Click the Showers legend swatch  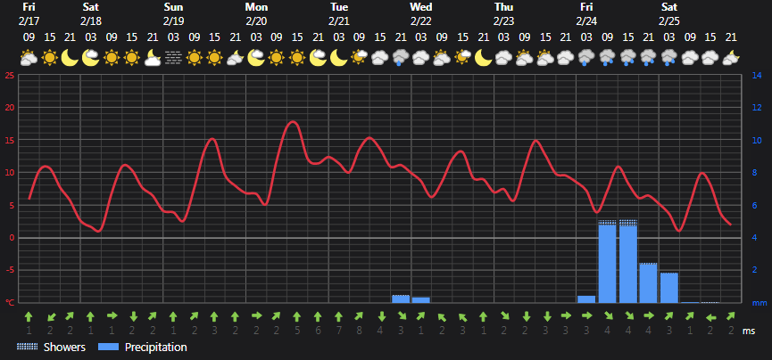(28, 347)
